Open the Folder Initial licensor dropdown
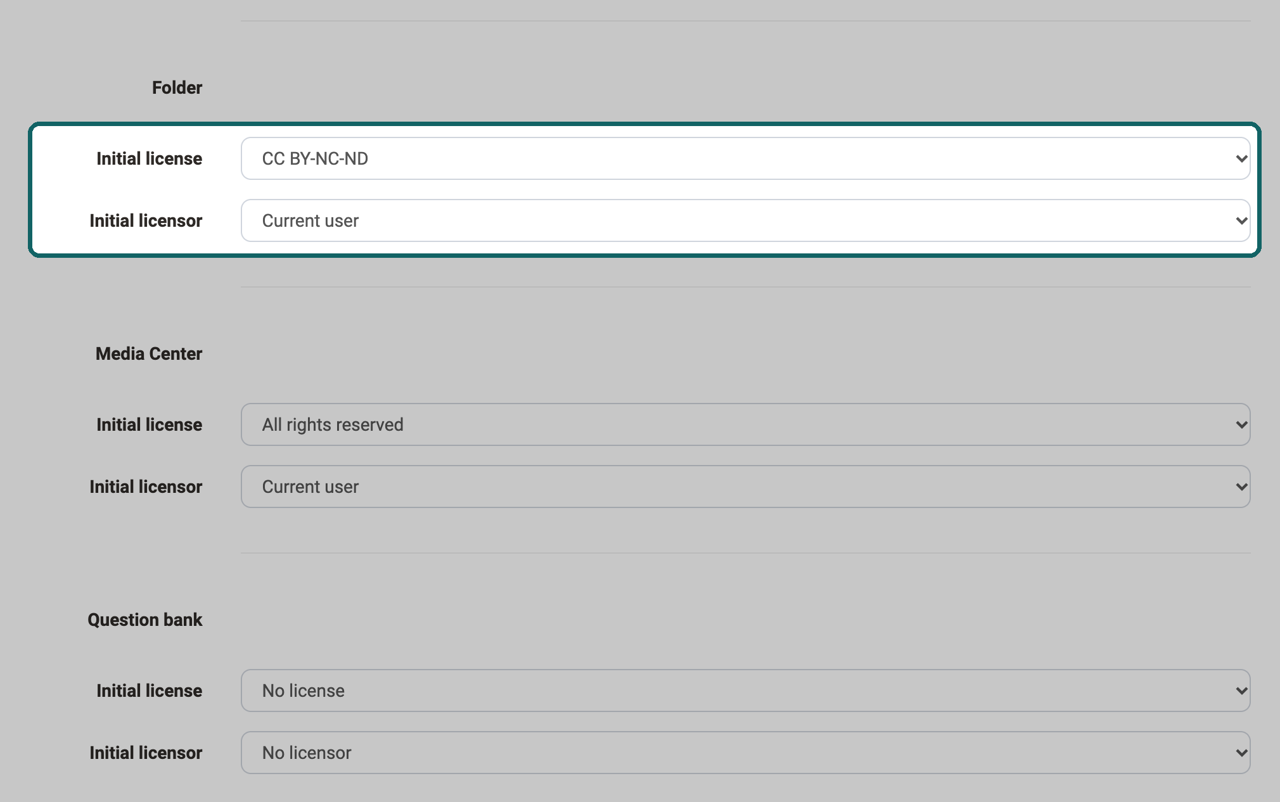Screen dimensions: 1280x802 click(x=745, y=220)
